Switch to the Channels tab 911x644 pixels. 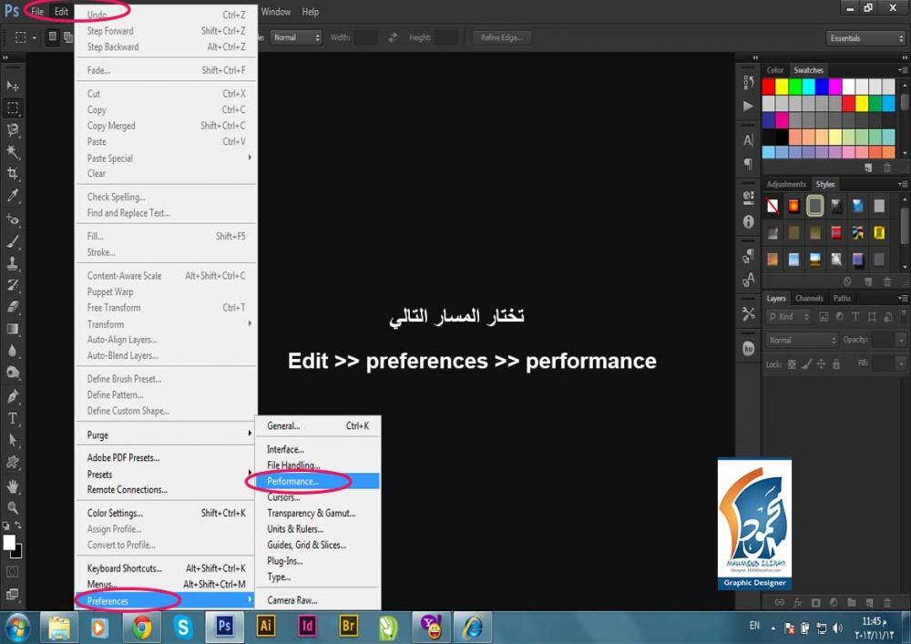(809, 299)
